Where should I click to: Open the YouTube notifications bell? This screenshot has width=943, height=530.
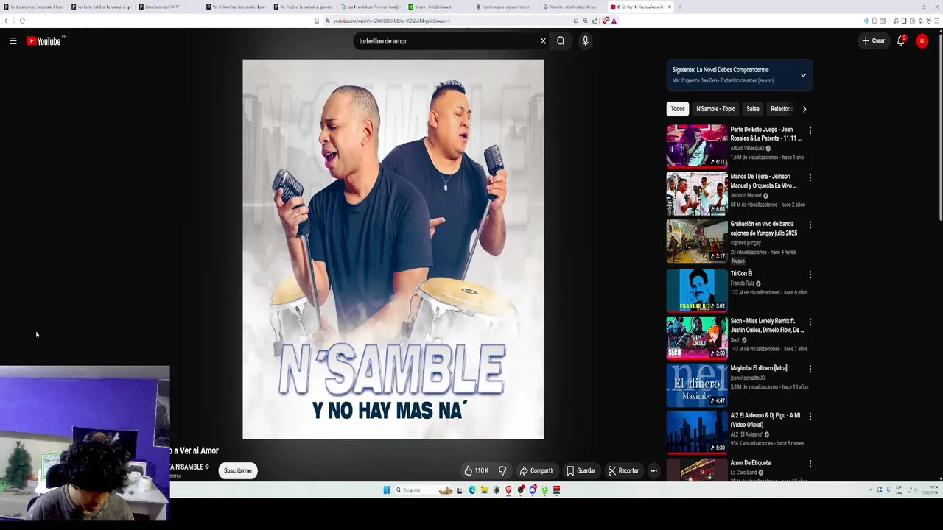point(900,41)
